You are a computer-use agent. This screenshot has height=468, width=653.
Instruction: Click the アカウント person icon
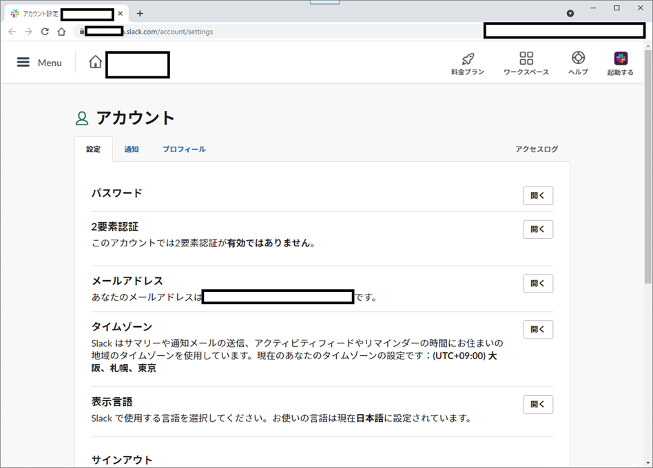pos(83,117)
